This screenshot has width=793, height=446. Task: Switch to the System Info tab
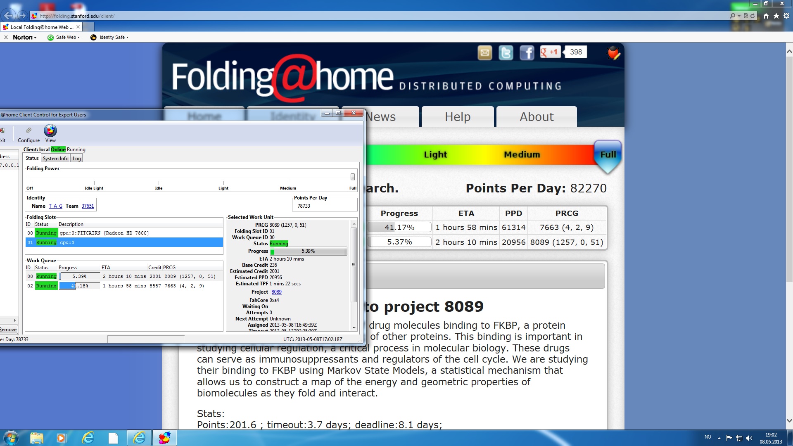(x=55, y=159)
